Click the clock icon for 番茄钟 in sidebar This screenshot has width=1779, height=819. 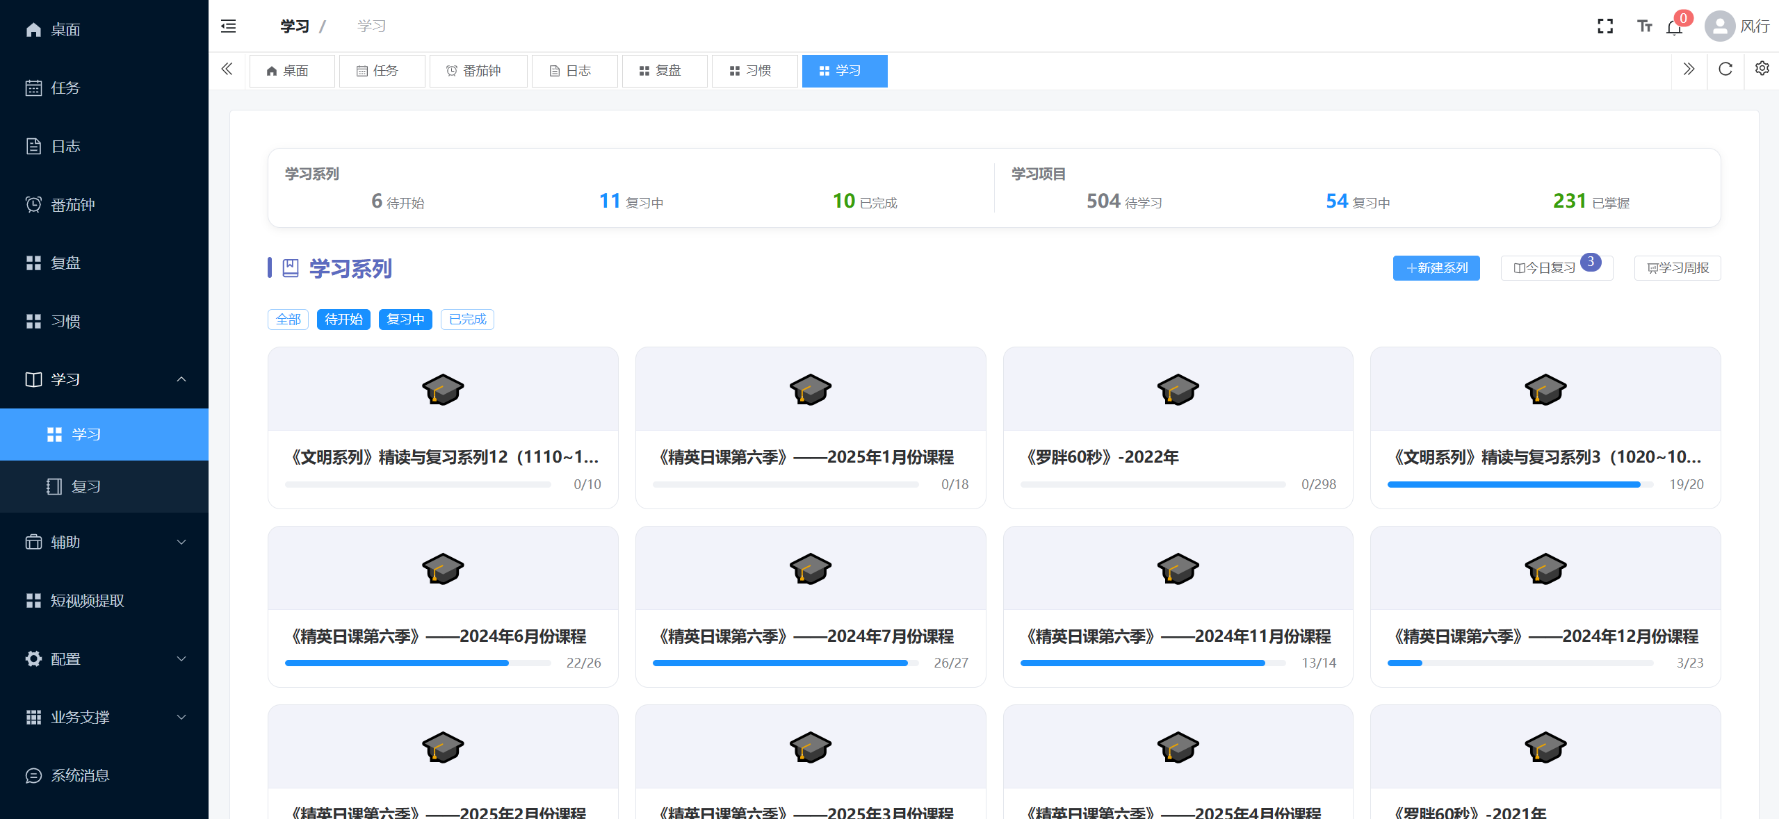(33, 204)
